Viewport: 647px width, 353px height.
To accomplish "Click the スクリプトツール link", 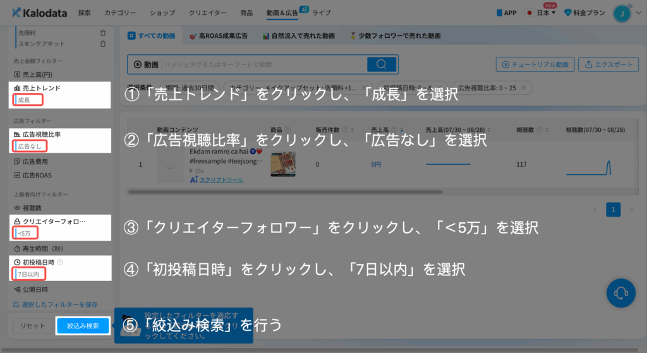I will tap(221, 180).
